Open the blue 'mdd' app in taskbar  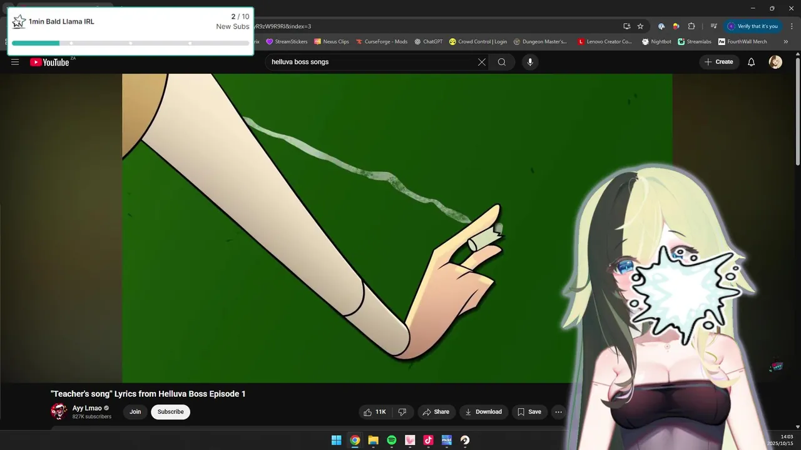click(447, 440)
